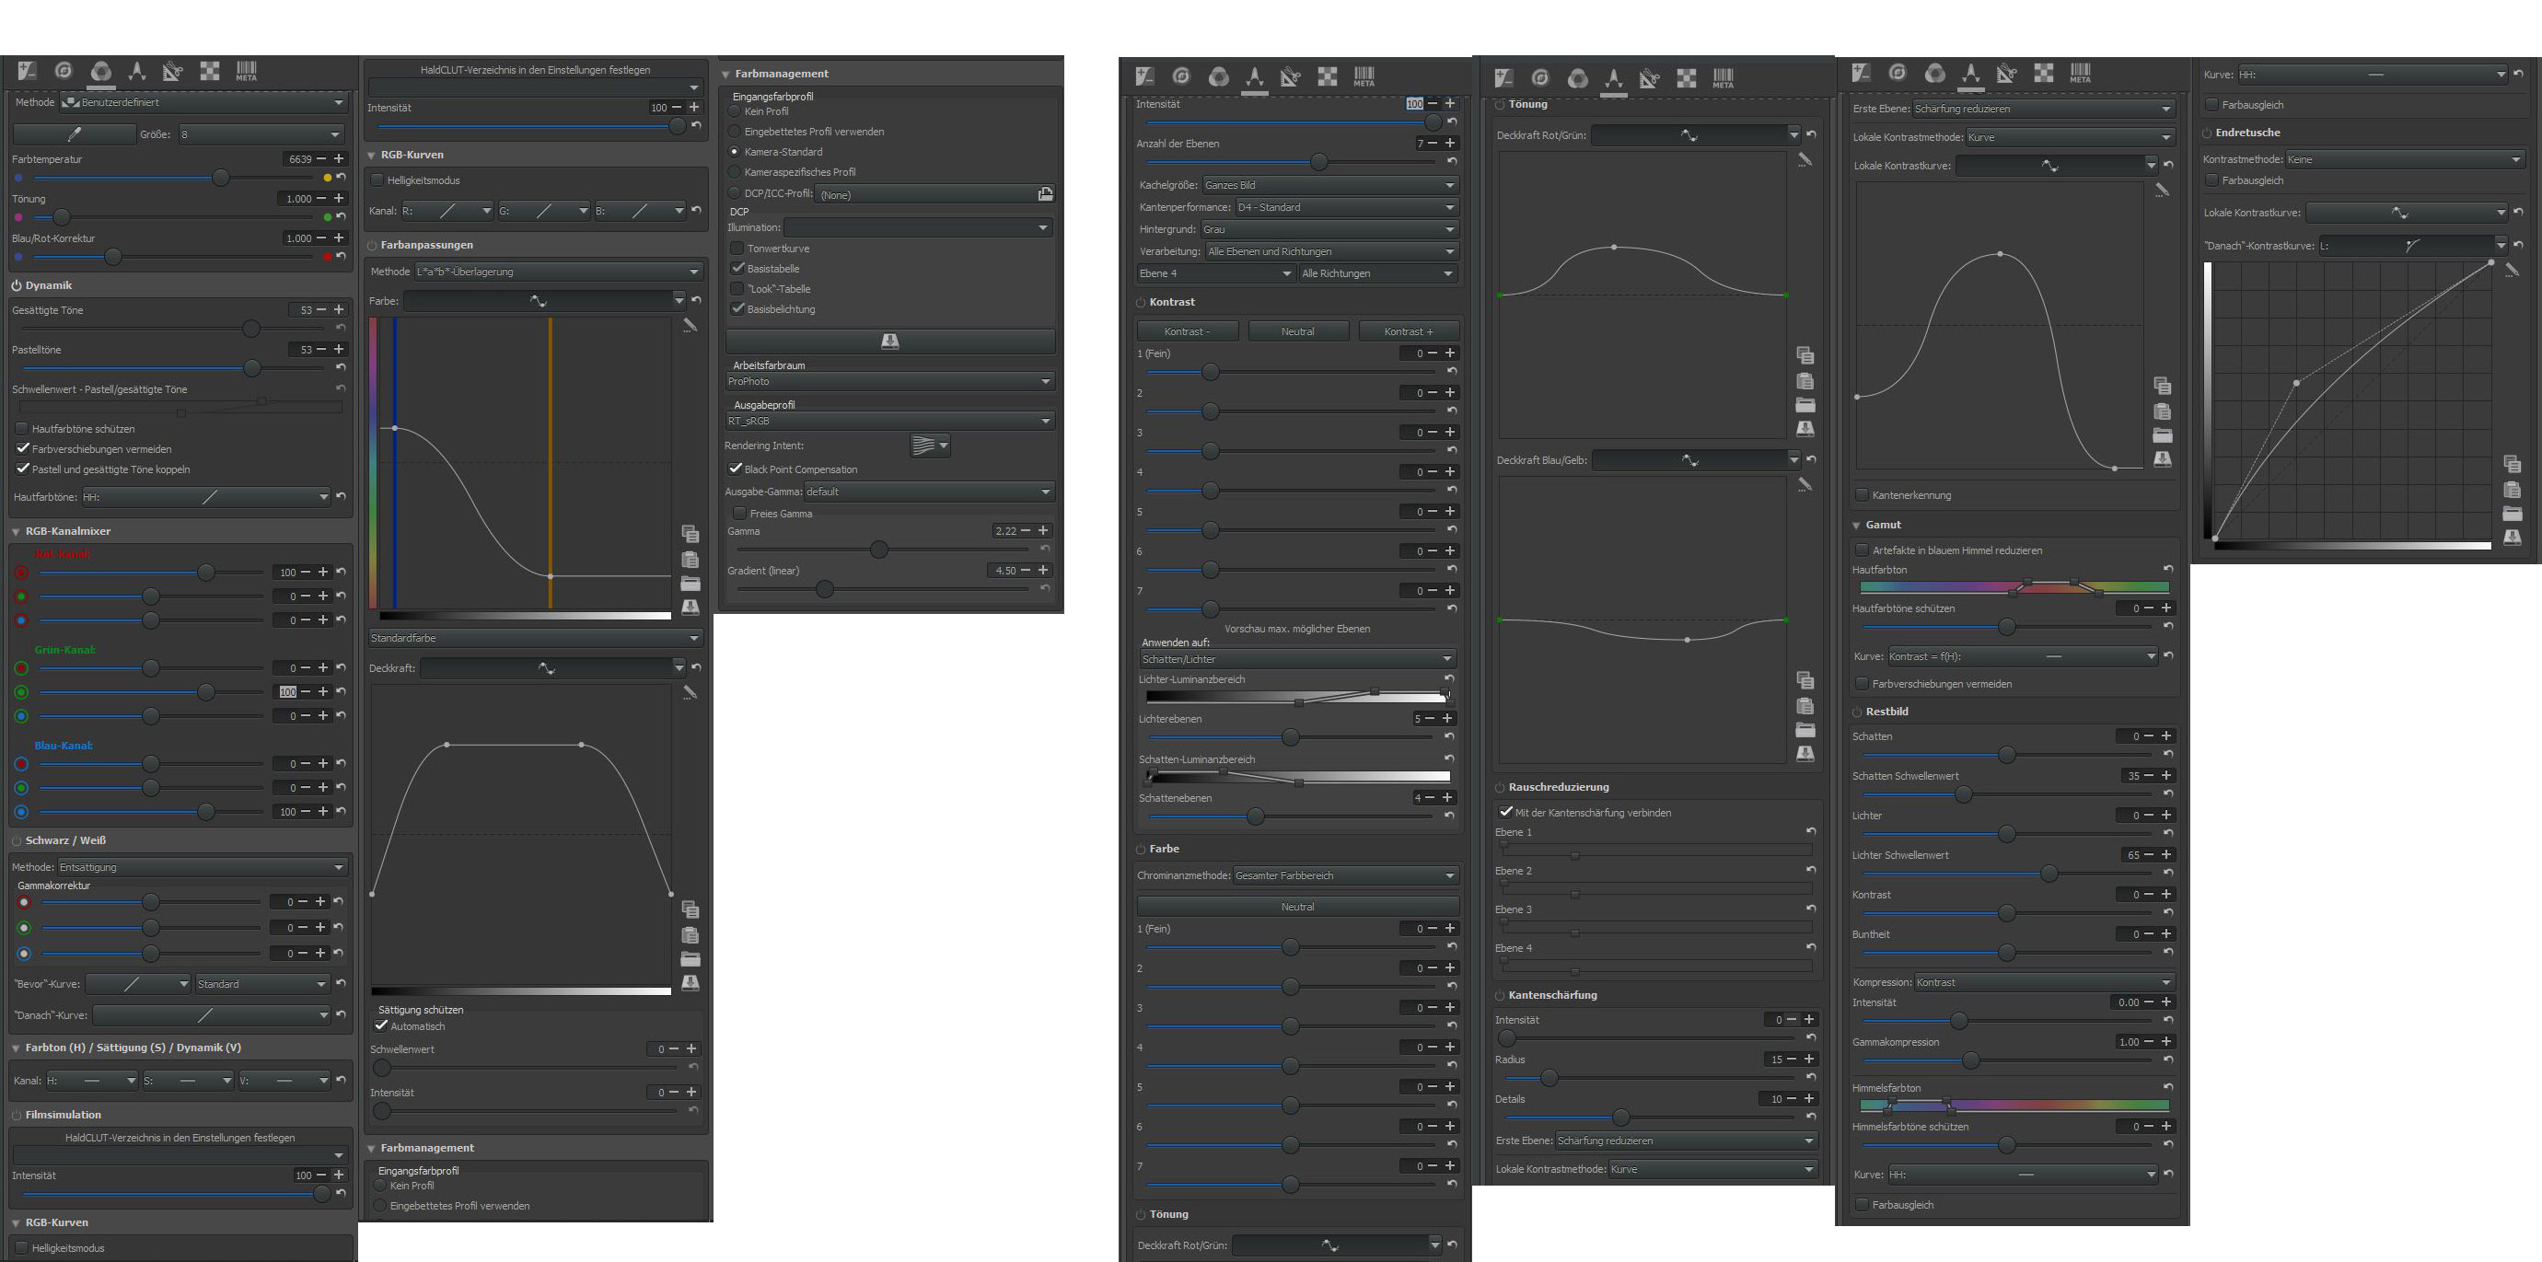Select the Kamera-Standard input profile radio button
2542x1262 pixels.
[734, 152]
